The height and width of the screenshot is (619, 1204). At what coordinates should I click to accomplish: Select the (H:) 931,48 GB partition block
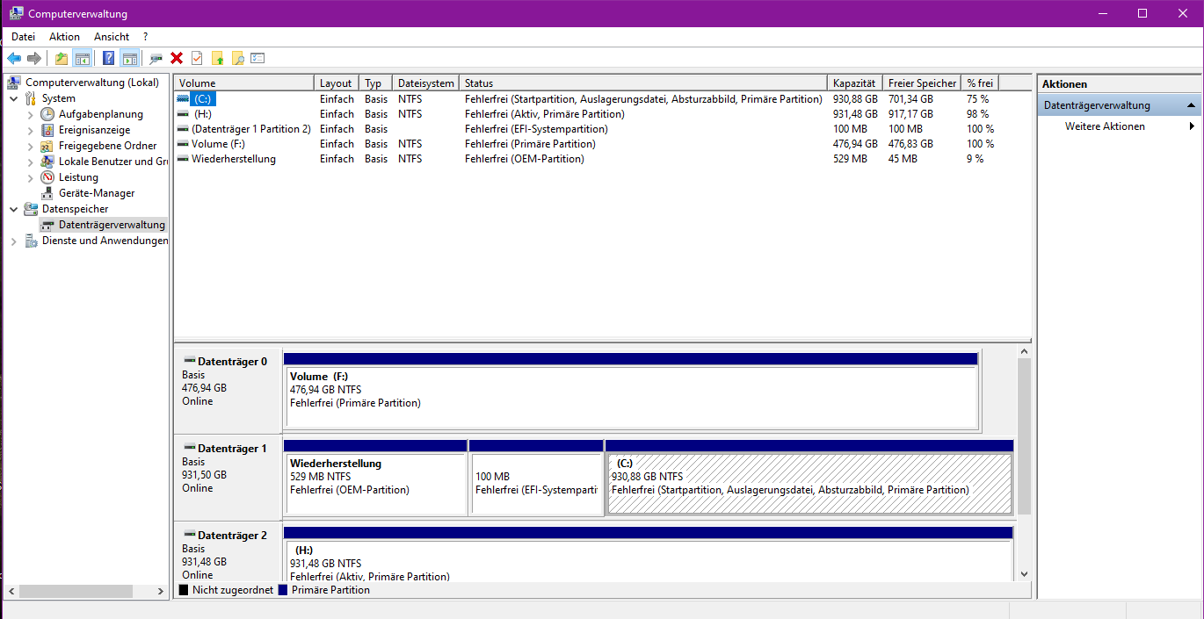[648, 560]
